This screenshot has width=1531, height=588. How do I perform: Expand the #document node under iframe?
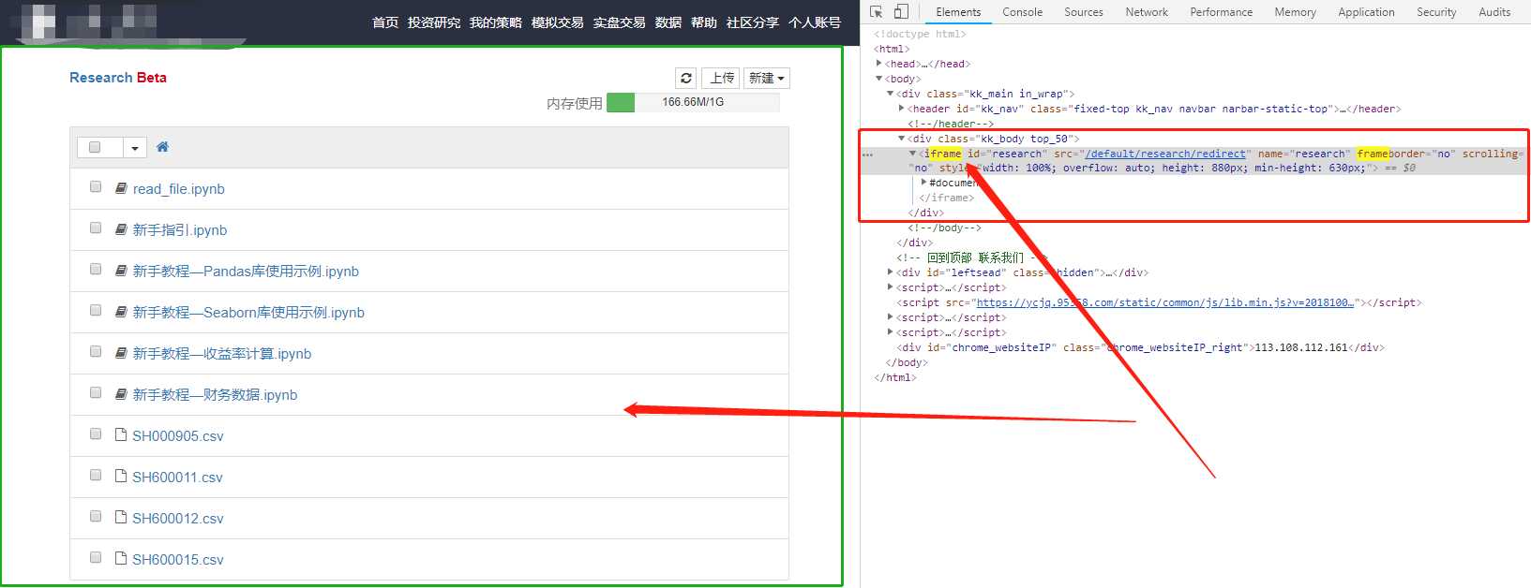click(x=924, y=183)
